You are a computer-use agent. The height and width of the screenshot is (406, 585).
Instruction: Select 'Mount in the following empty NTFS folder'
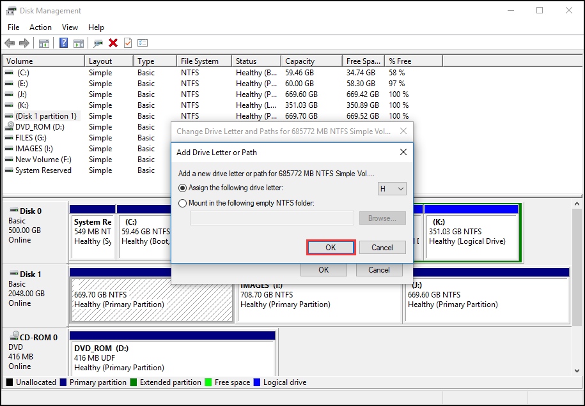[182, 204]
